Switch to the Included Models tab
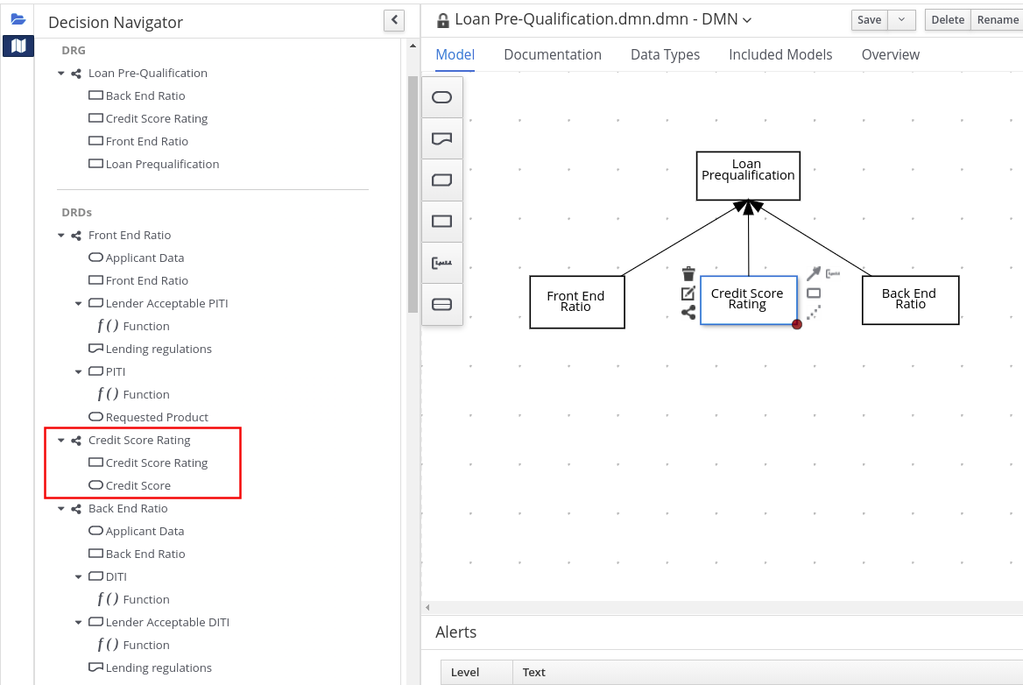The width and height of the screenshot is (1023, 685). coord(780,54)
